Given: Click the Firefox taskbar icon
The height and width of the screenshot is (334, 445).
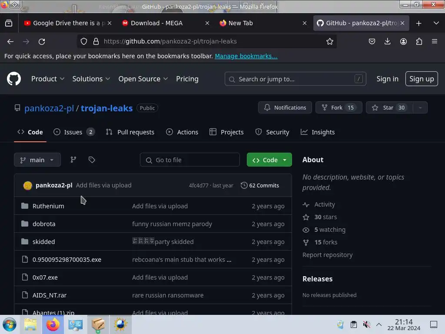Looking at the screenshot, I should coord(53,324).
